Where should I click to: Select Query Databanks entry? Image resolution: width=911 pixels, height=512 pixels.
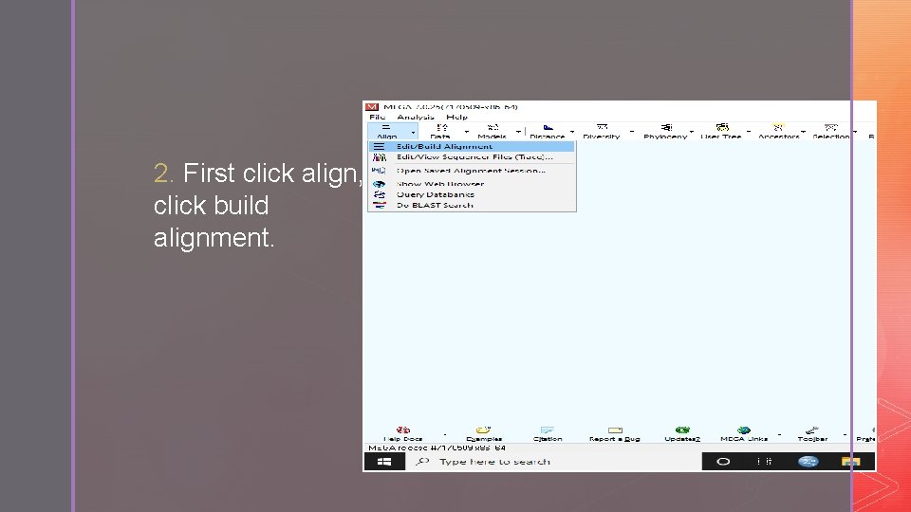[472, 194]
